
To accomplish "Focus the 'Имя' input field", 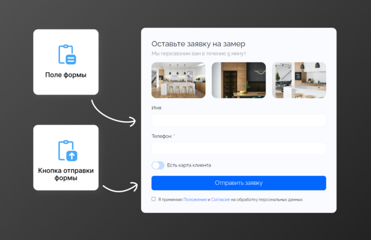I will point(239,120).
